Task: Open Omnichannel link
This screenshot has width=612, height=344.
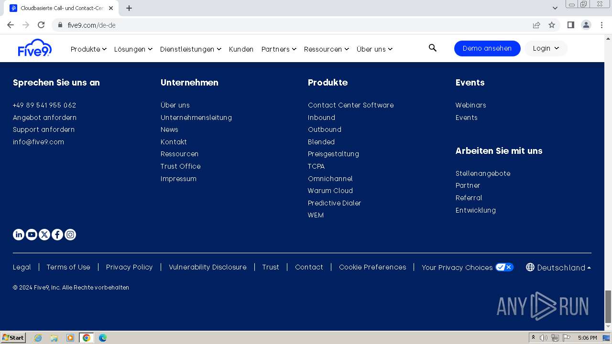Action: point(330,179)
